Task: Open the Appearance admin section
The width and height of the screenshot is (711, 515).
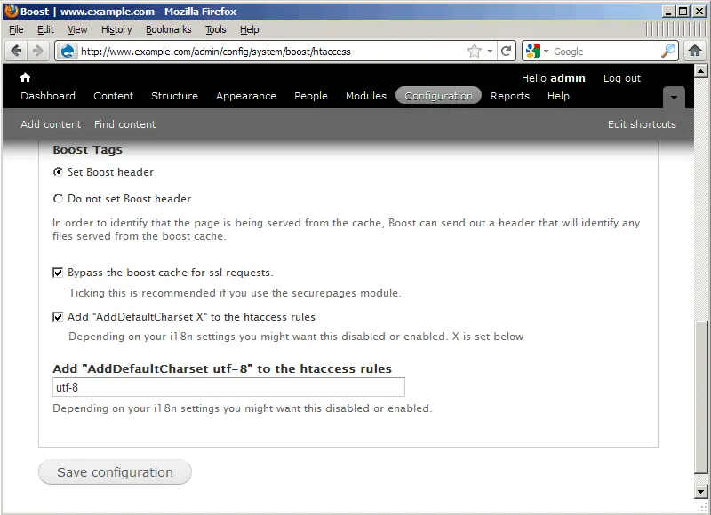Action: tap(246, 96)
